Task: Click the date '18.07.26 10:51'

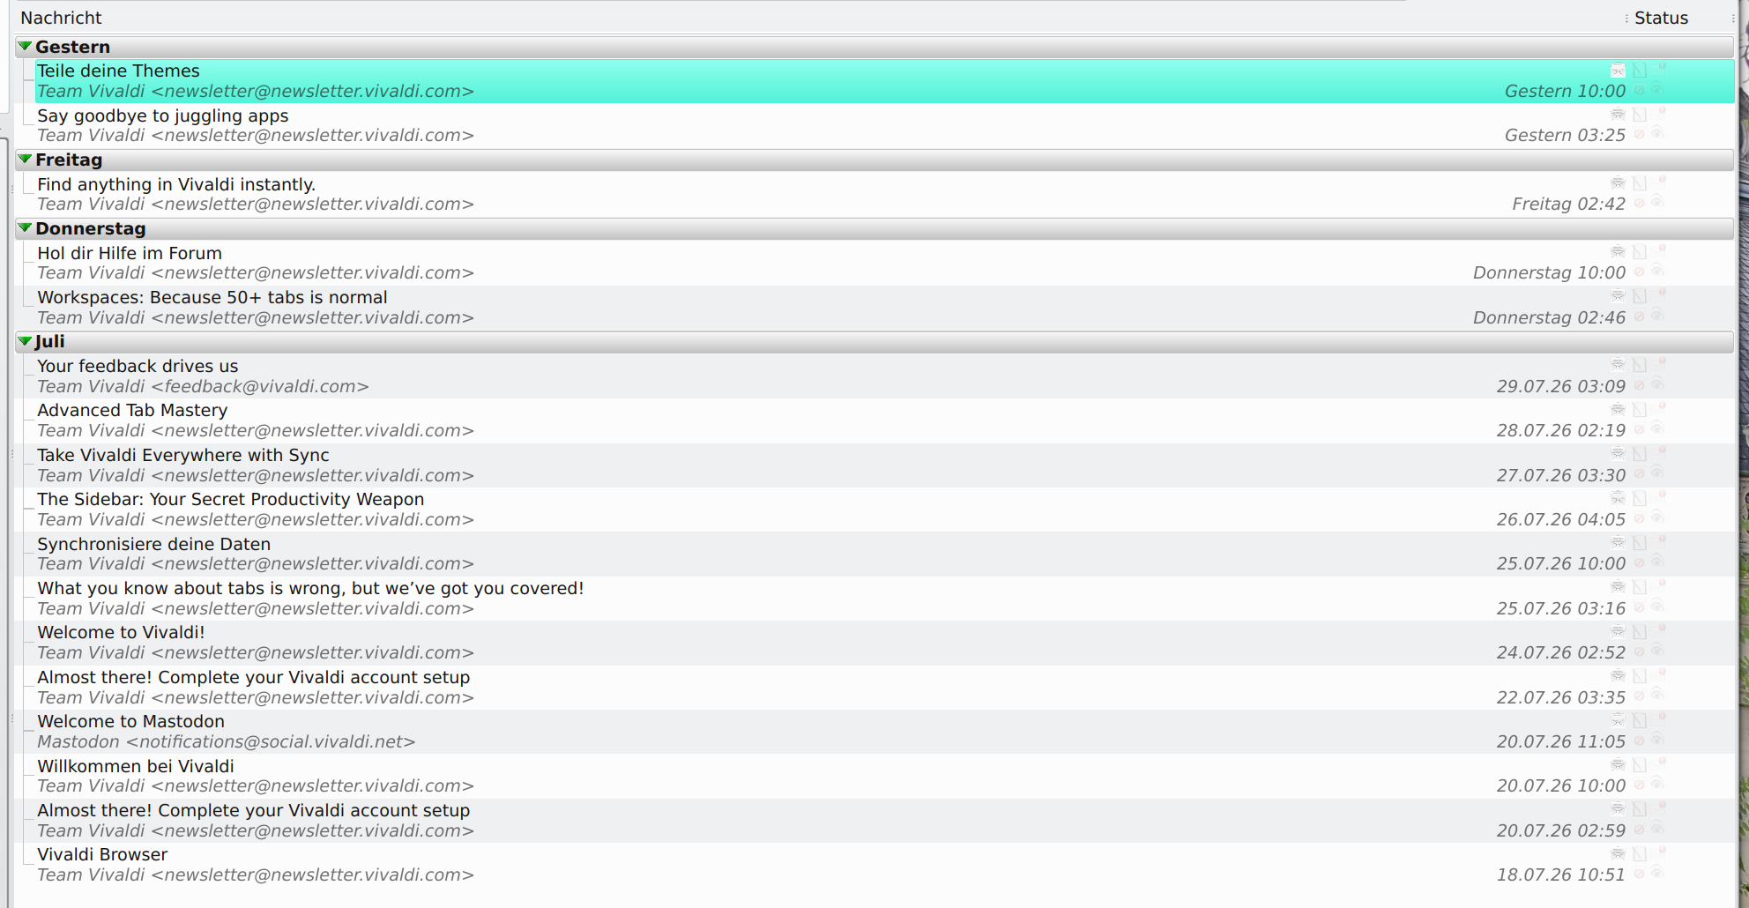Action: pos(1560,875)
